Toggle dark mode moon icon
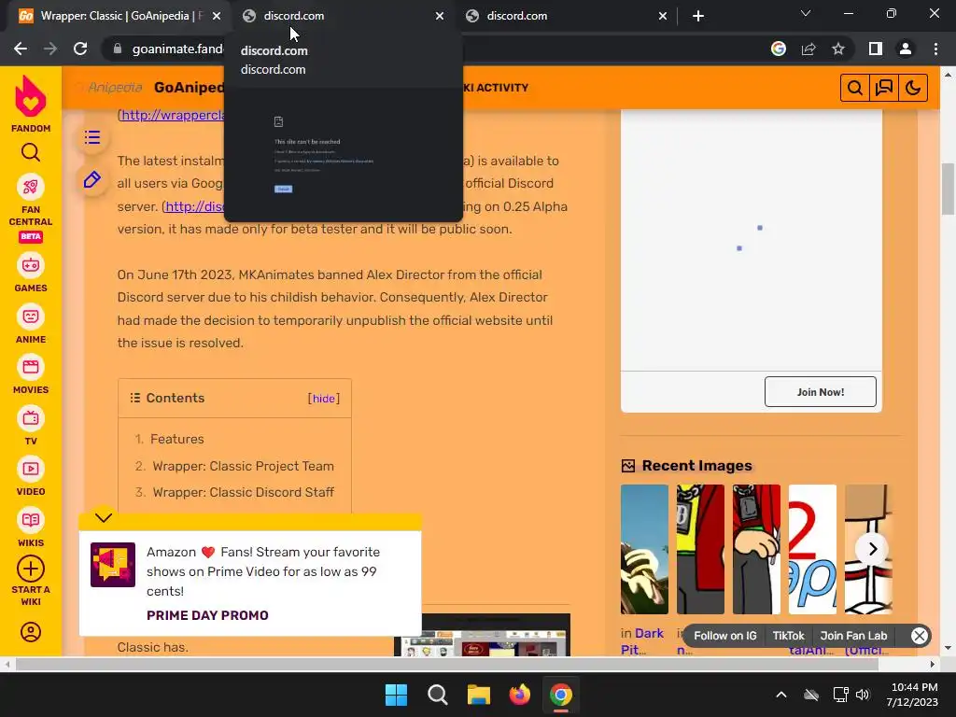The width and height of the screenshot is (956, 717). point(913,88)
